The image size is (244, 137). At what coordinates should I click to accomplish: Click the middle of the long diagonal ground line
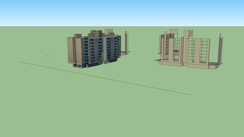[105, 78]
